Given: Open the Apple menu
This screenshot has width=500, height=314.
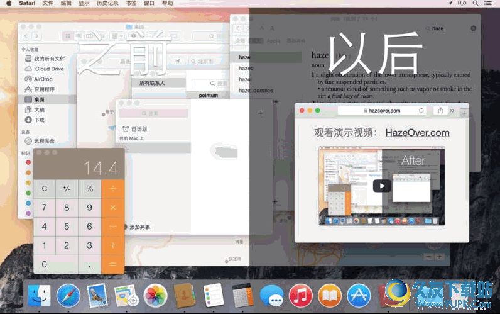Looking at the screenshot, I should click(9, 3).
